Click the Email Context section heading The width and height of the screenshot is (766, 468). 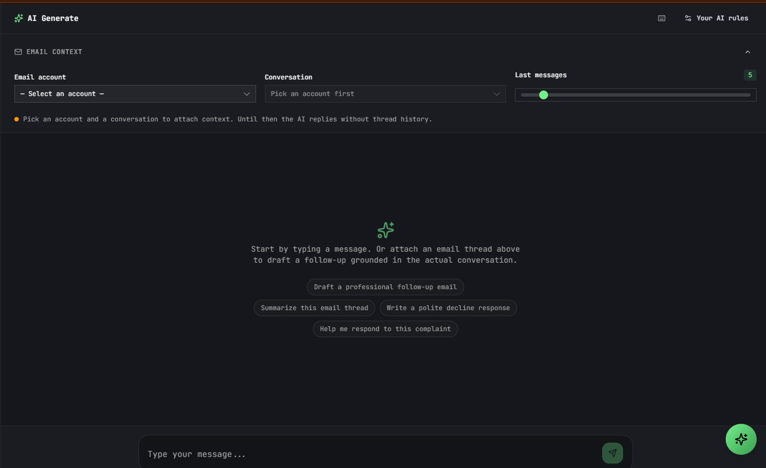coord(54,52)
